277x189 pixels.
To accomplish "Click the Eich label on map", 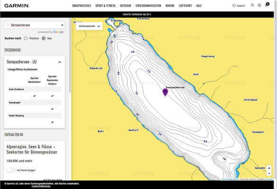I will point(196,74).
